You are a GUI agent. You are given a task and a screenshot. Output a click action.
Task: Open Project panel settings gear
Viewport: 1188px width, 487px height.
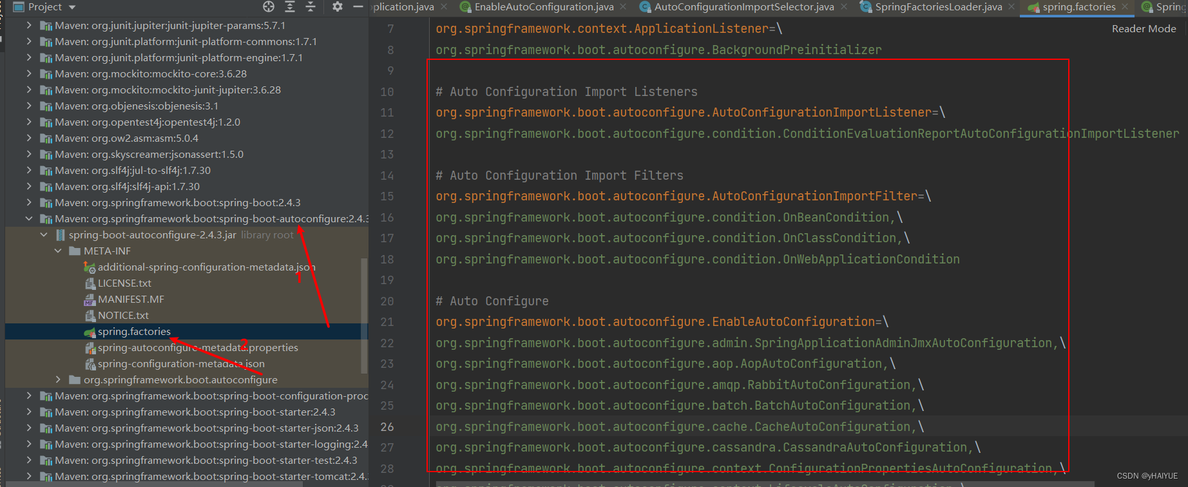click(338, 6)
